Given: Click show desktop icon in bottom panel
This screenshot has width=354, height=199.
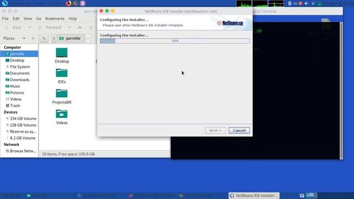Looking at the screenshot, I should coord(302,195).
